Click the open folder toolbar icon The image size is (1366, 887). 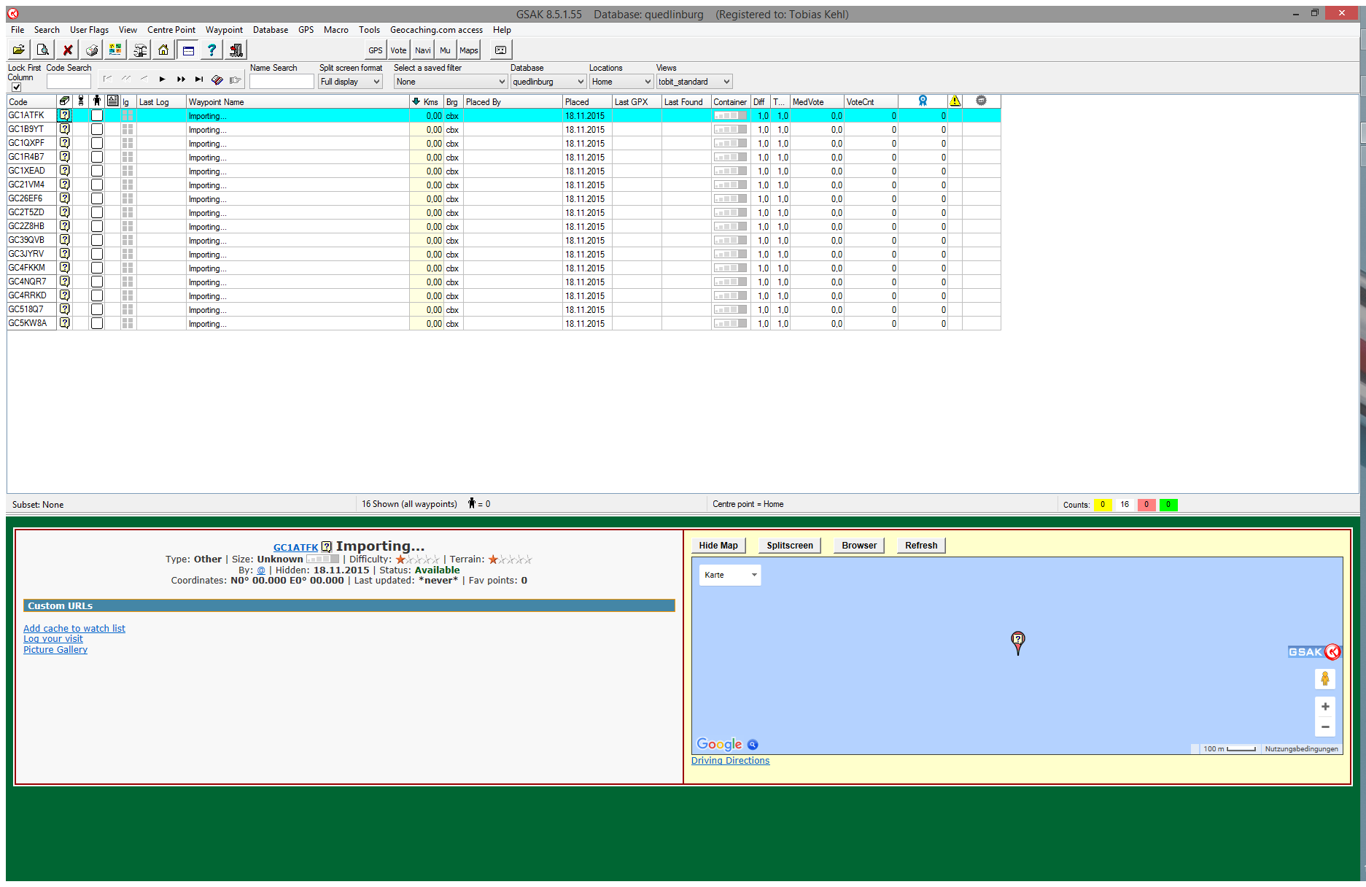18,50
